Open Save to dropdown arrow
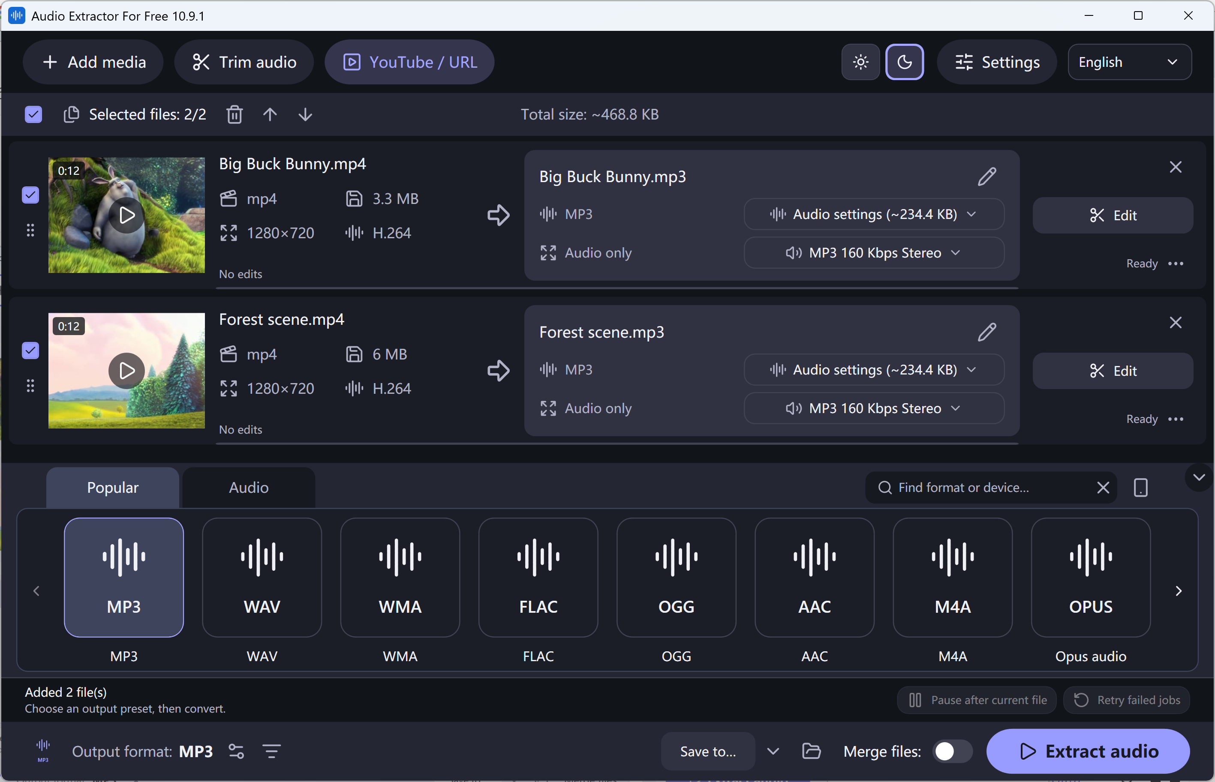Screen dimensions: 1215x782 [773, 751]
